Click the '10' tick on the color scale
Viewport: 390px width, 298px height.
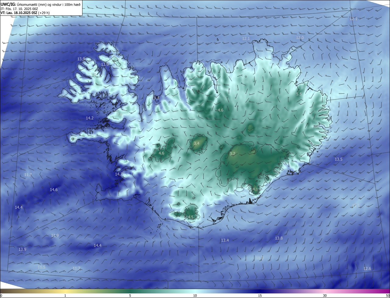[195, 296]
